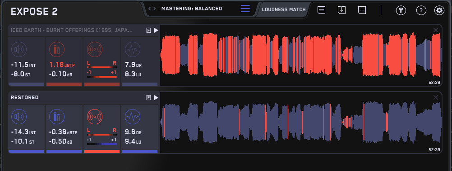
Task: Open the help question mark icon
Action: click(x=421, y=10)
